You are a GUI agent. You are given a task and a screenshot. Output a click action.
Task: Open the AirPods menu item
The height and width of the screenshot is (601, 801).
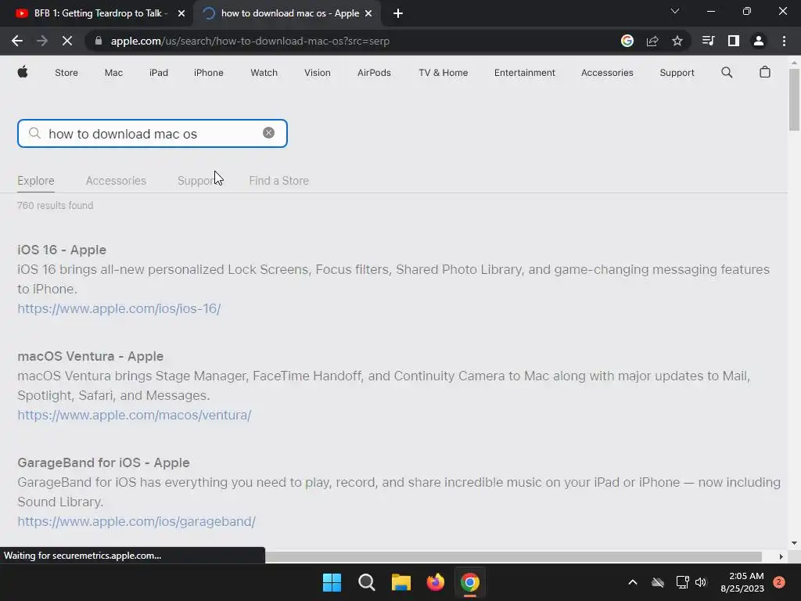[374, 73]
